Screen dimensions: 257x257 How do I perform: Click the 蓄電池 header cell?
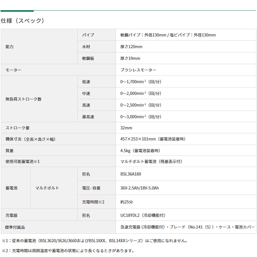coord(16,188)
